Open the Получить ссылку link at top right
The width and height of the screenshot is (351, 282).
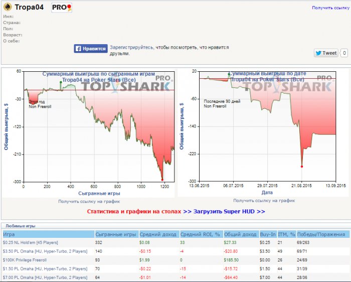tap(330, 8)
